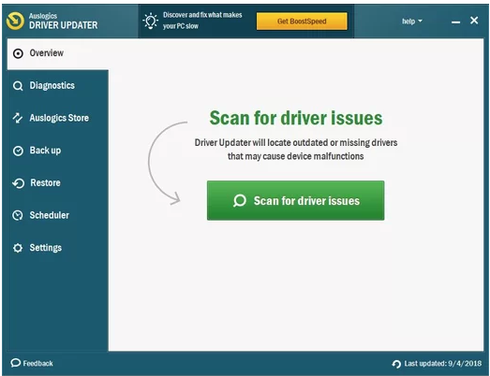490x376 pixels.
Task: Expand the help dropdown menu
Action: point(412,22)
